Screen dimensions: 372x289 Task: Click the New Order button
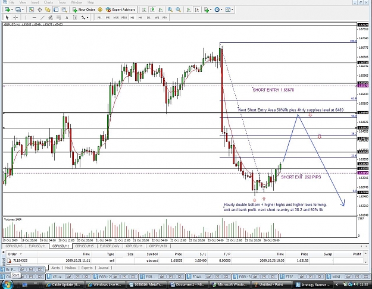coord(84,10)
